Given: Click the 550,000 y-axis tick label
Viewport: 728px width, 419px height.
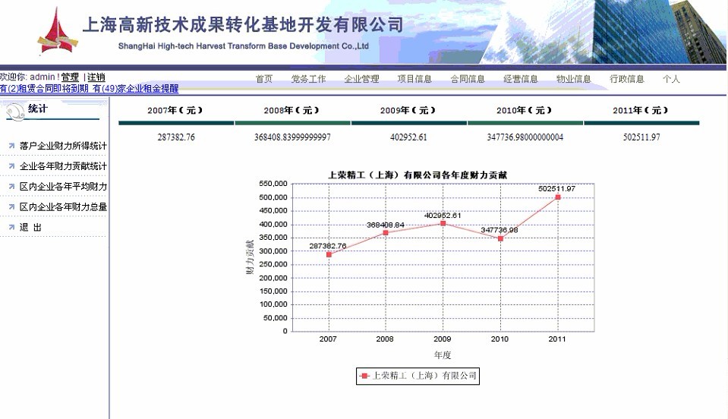Looking at the screenshot, I should point(273,184).
